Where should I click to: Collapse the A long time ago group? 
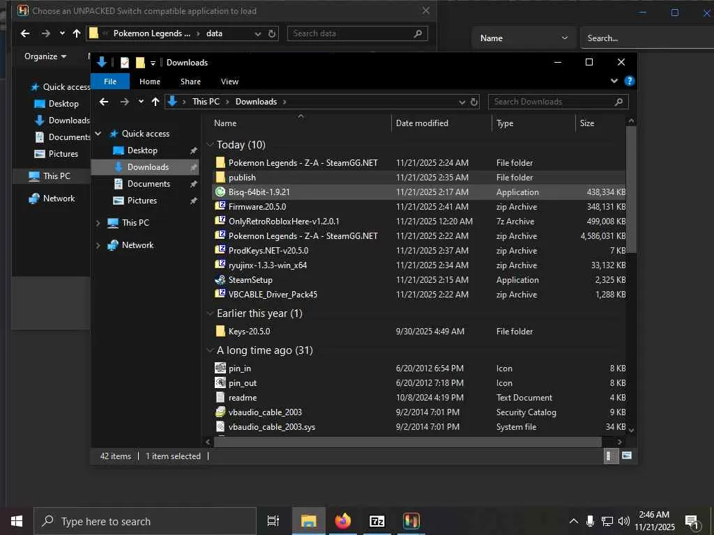(x=210, y=350)
